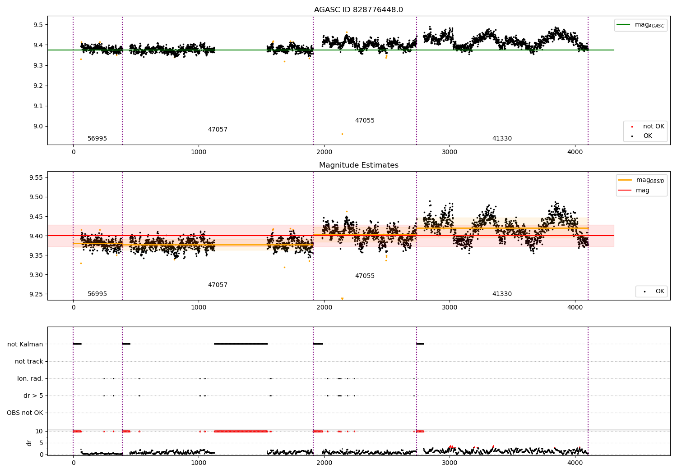Click the OBSID label 41330 in the top plot
The width and height of the screenshot is (677, 473).
(502, 139)
